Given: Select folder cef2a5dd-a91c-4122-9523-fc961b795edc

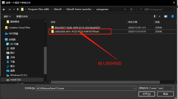Looking at the screenshot, I should click(x=75, y=32).
